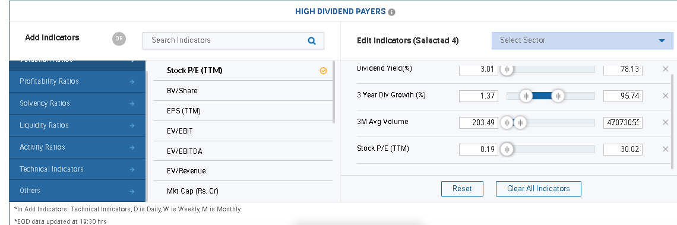677x225 pixels.
Task: Click the High Dividend Payers title
Action: 340,12
